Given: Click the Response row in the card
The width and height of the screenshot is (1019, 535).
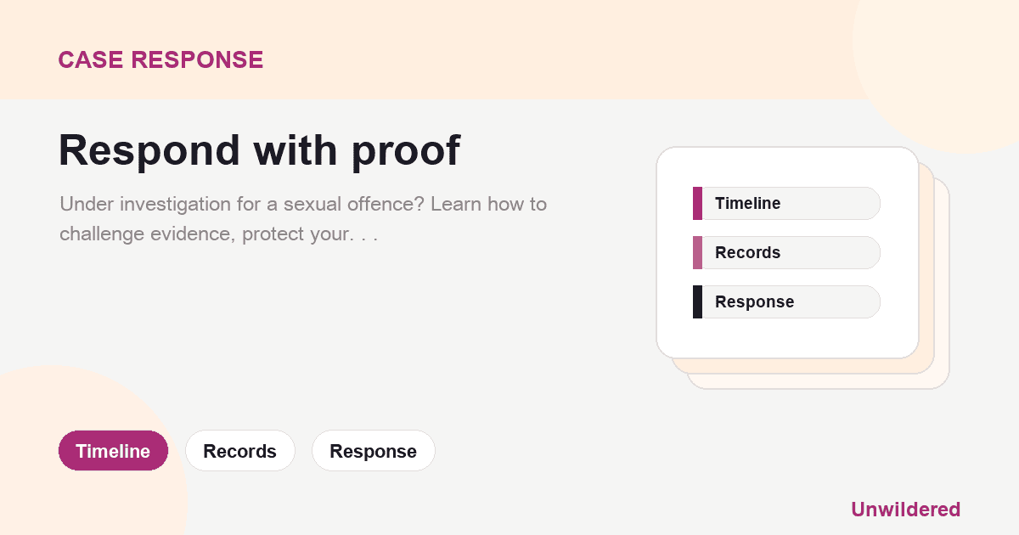Looking at the screenshot, I should [786, 302].
